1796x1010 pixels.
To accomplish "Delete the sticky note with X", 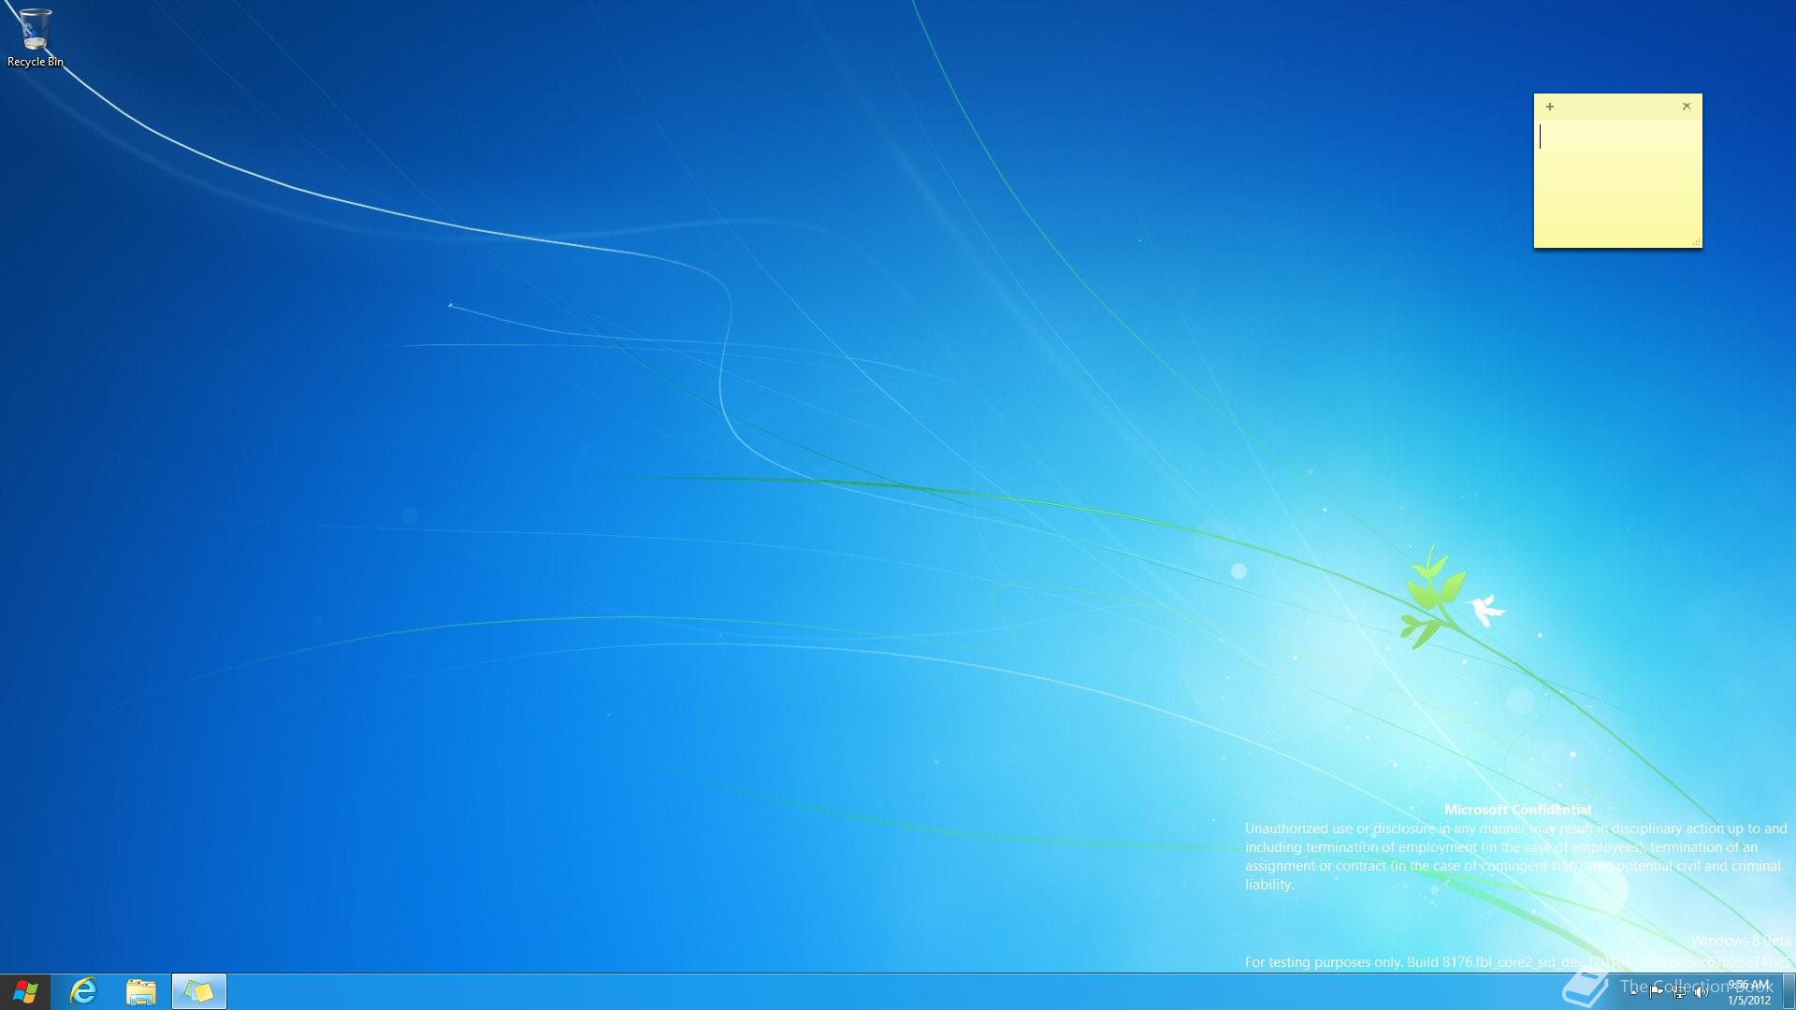I will coord(1687,107).
